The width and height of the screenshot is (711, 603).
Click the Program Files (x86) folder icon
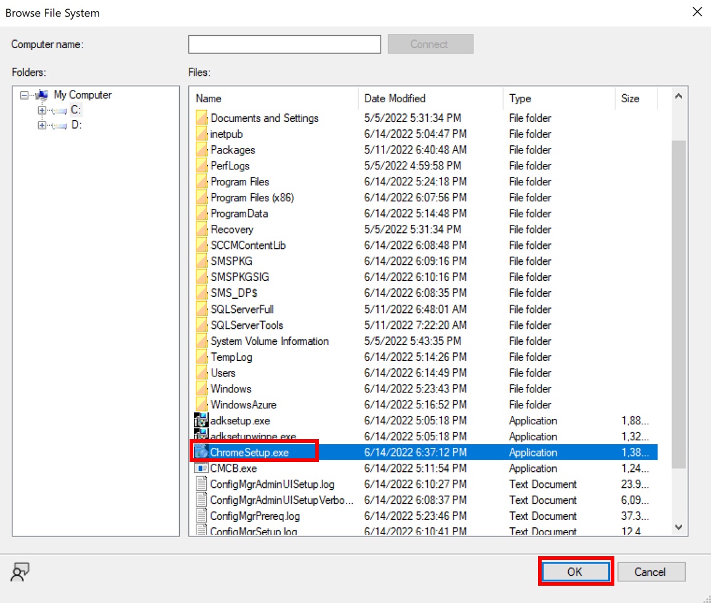[x=201, y=197]
